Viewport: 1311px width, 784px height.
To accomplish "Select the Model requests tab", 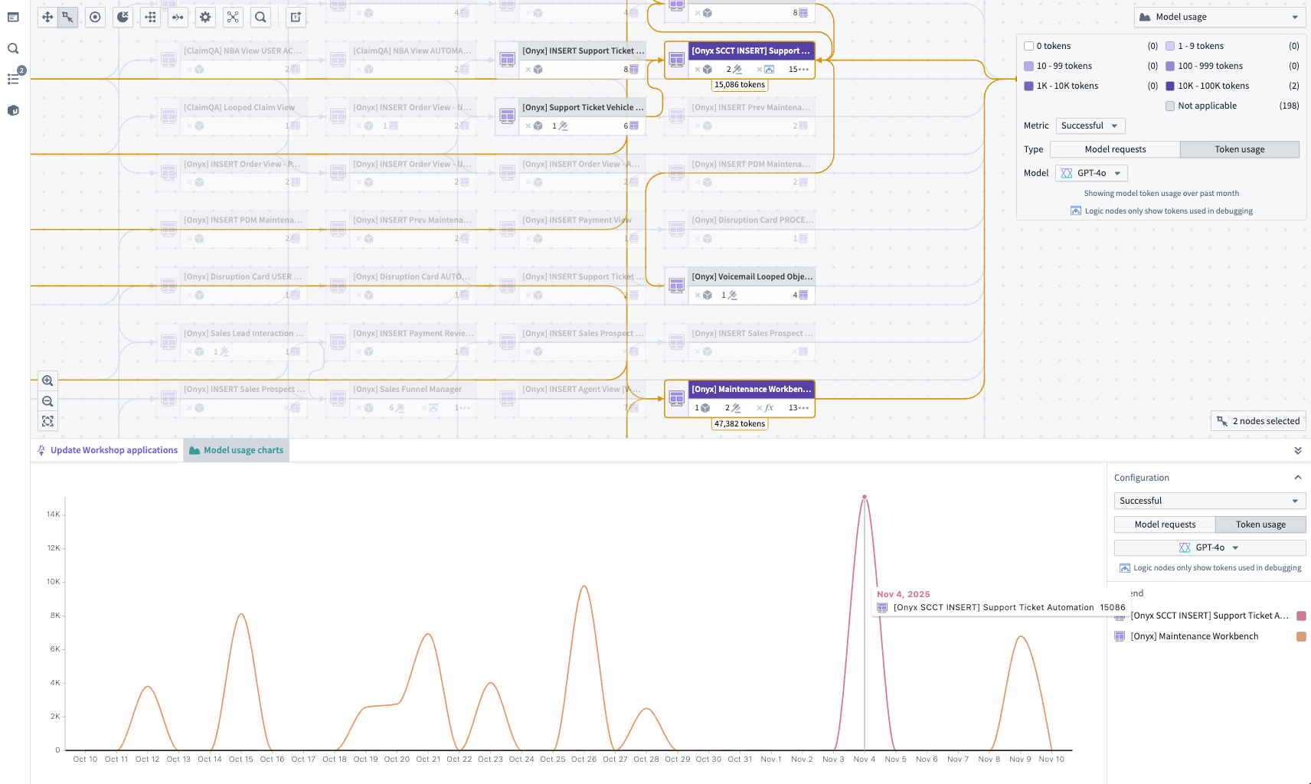I will (x=1116, y=149).
